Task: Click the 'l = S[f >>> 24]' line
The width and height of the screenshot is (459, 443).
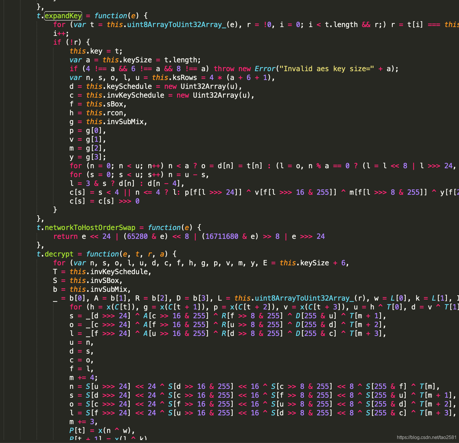Action: [263, 413]
